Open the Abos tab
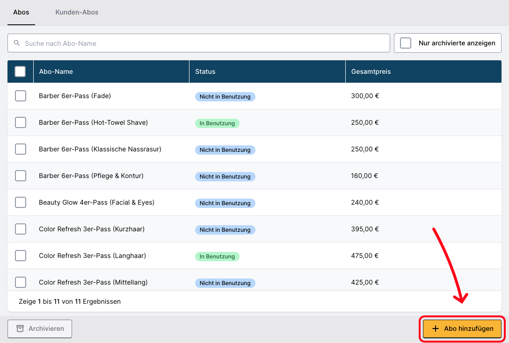Viewport: 509px width, 343px height. [21, 12]
